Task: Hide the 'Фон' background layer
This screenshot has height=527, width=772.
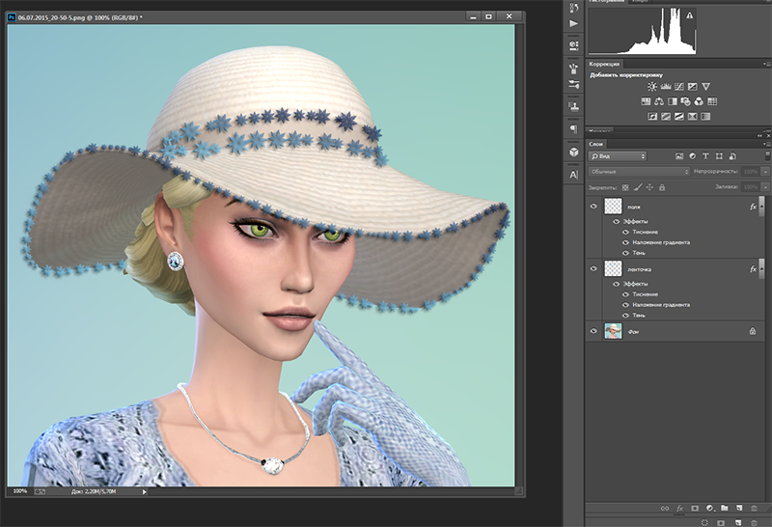Action: point(593,331)
